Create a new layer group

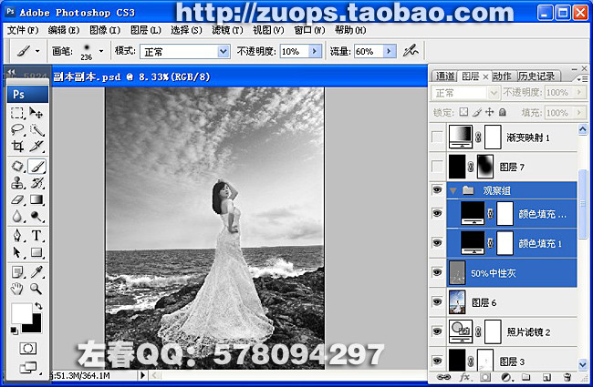click(x=525, y=377)
